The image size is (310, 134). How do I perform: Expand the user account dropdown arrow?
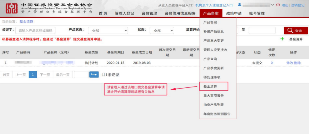tap(272, 5)
